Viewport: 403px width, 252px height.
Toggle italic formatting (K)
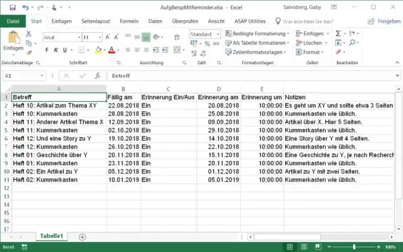point(56,50)
